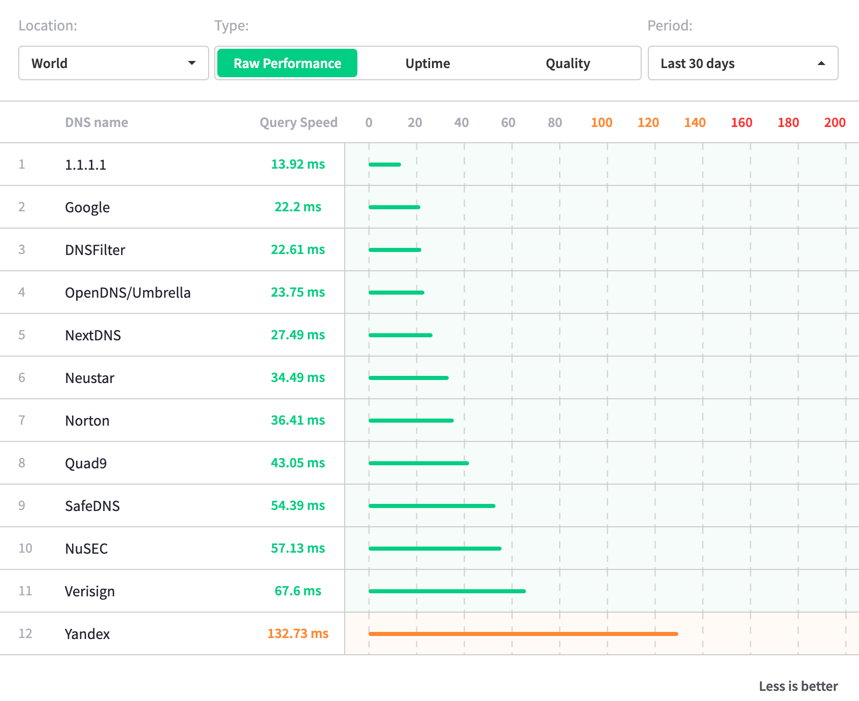Viewport: 859px width, 701px height.
Task: Sort by DNS name column header
Action: pyautogui.click(x=96, y=122)
